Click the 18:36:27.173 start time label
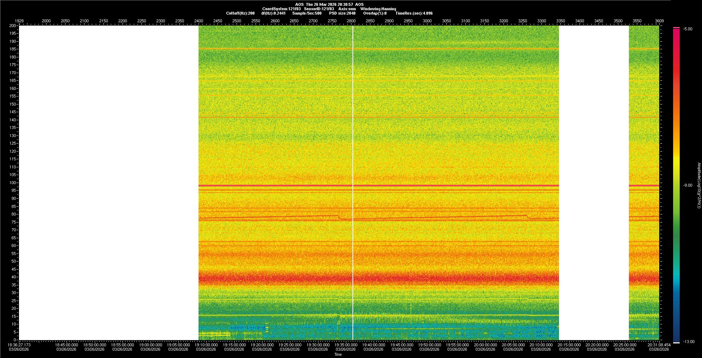702x358 pixels. click(19, 345)
